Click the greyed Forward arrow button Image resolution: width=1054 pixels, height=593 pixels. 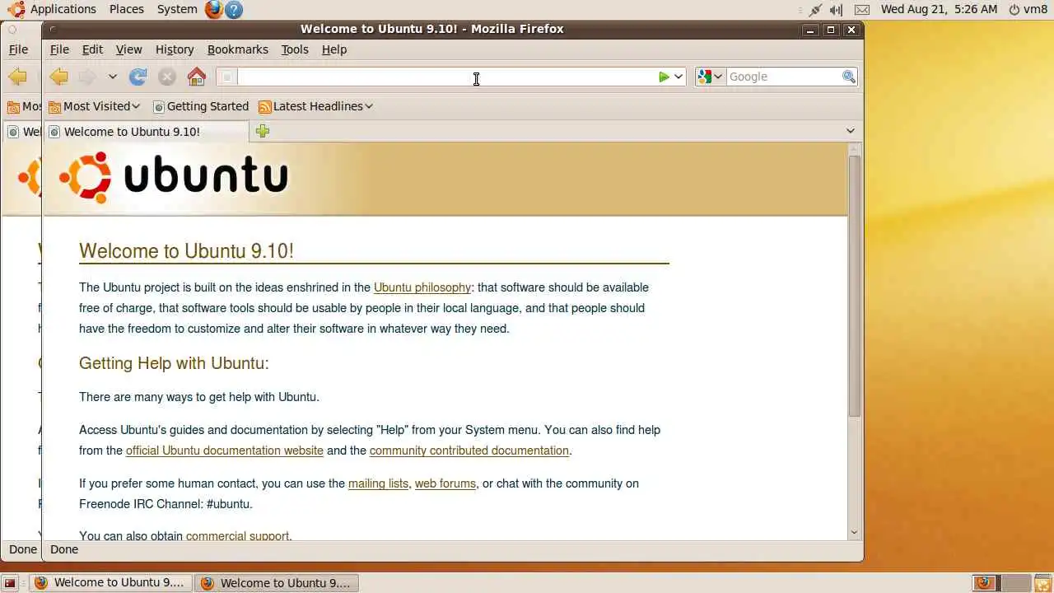(x=86, y=77)
